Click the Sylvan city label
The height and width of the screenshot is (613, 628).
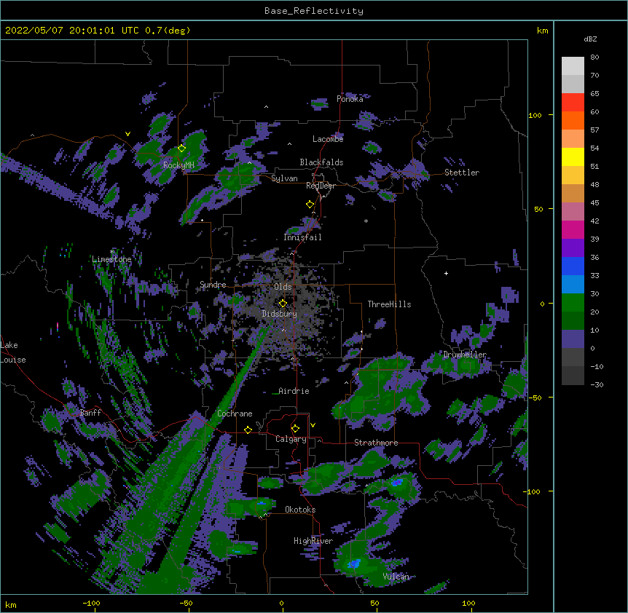point(284,178)
